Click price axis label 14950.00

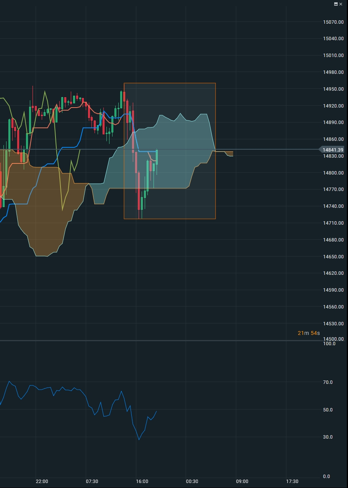pyautogui.click(x=333, y=89)
